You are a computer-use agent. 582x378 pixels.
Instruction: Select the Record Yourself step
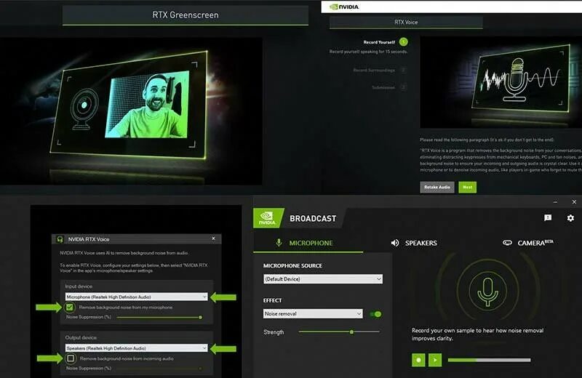click(379, 42)
